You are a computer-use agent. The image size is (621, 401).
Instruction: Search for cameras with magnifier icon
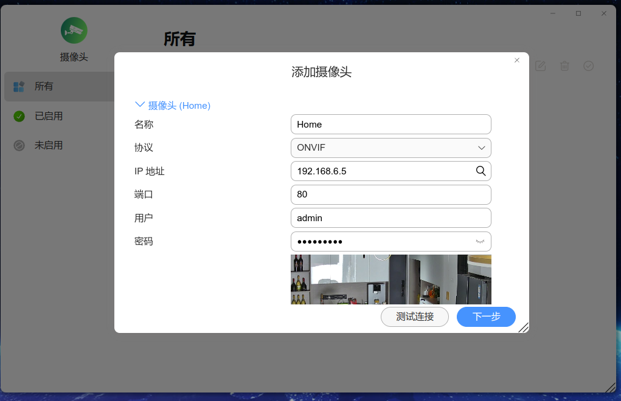click(x=480, y=171)
